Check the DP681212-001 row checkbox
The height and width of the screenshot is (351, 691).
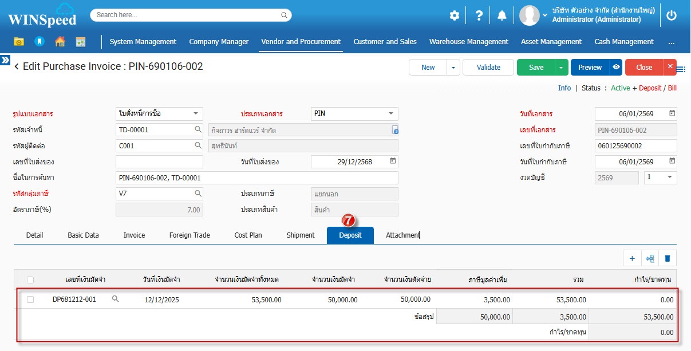pyautogui.click(x=30, y=299)
